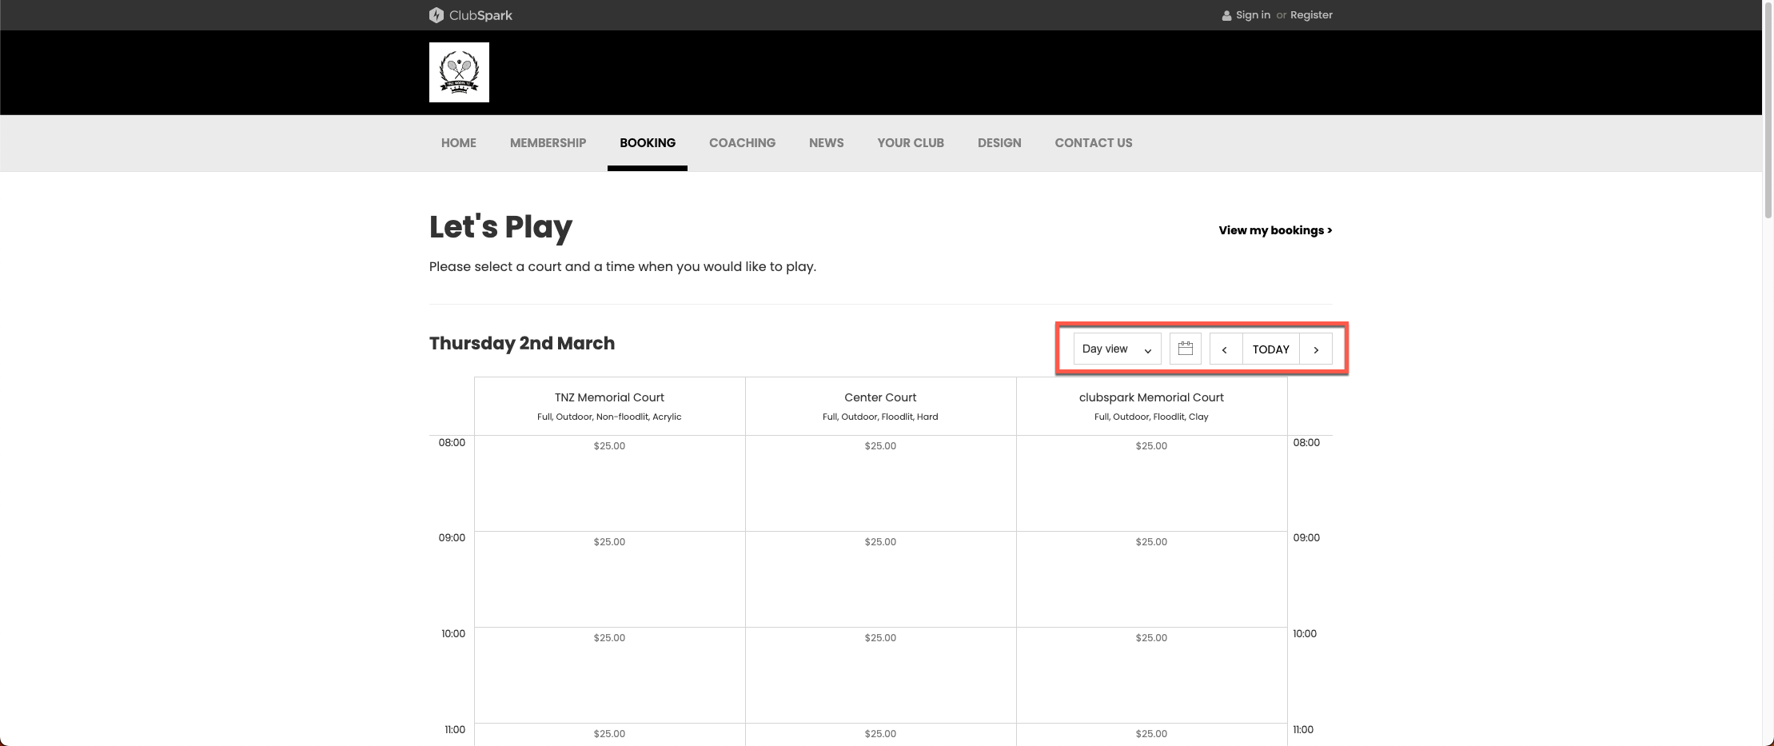Screen dimensions: 1774x746
Task: Open the Day view dropdown
Action: coord(1117,349)
